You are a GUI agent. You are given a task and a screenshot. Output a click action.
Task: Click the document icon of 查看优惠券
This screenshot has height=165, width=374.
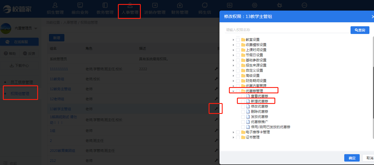[x=248, y=96]
